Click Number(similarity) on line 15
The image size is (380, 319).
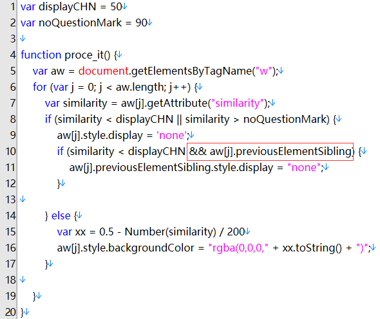click(x=170, y=232)
